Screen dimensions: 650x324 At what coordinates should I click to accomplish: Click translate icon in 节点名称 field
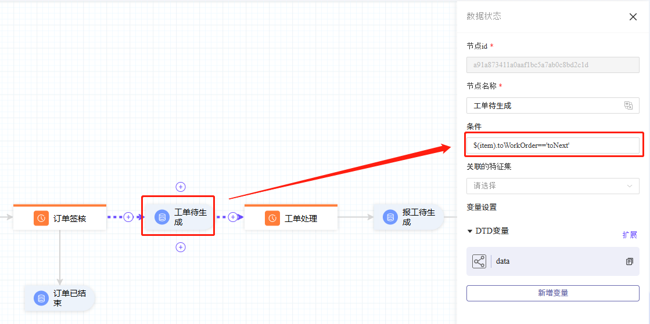628,105
